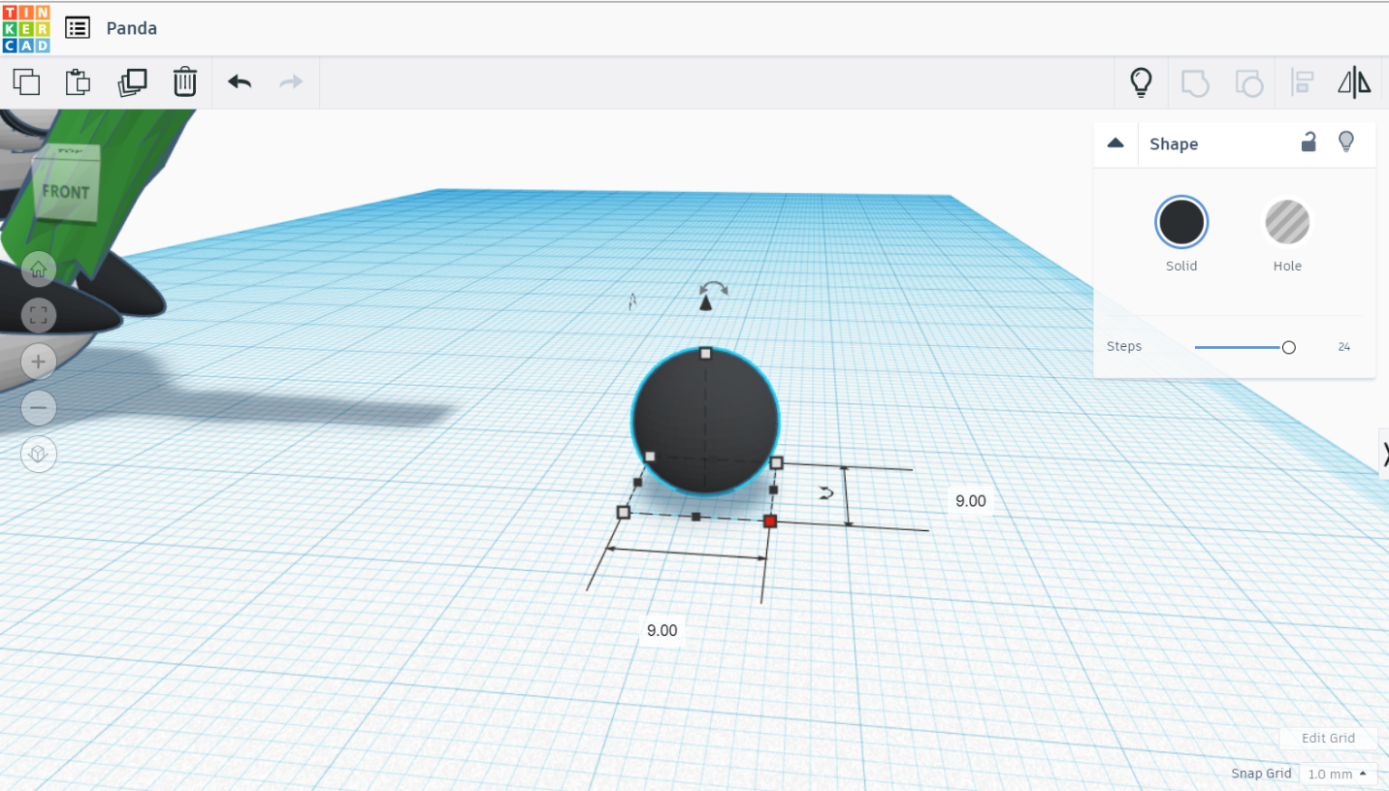This screenshot has height=791, width=1389.
Task: Click the Ungroup shapes icon
Action: [1248, 82]
